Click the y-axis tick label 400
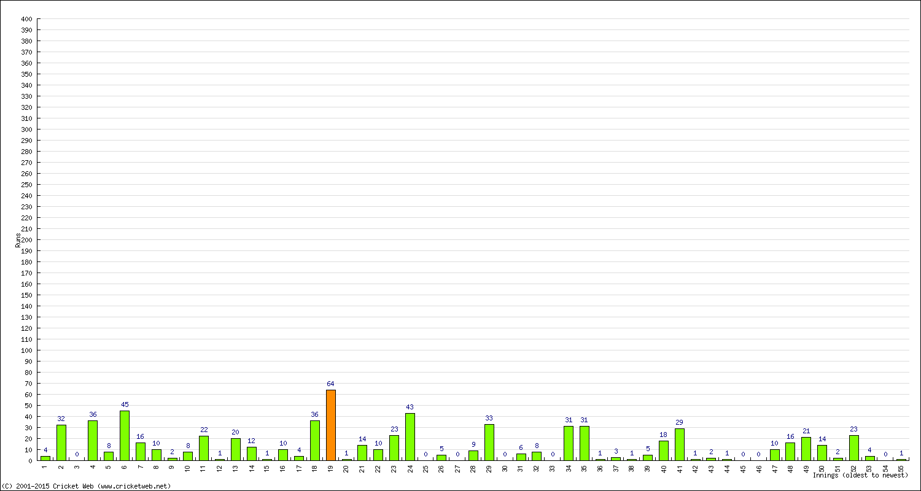 click(x=26, y=19)
